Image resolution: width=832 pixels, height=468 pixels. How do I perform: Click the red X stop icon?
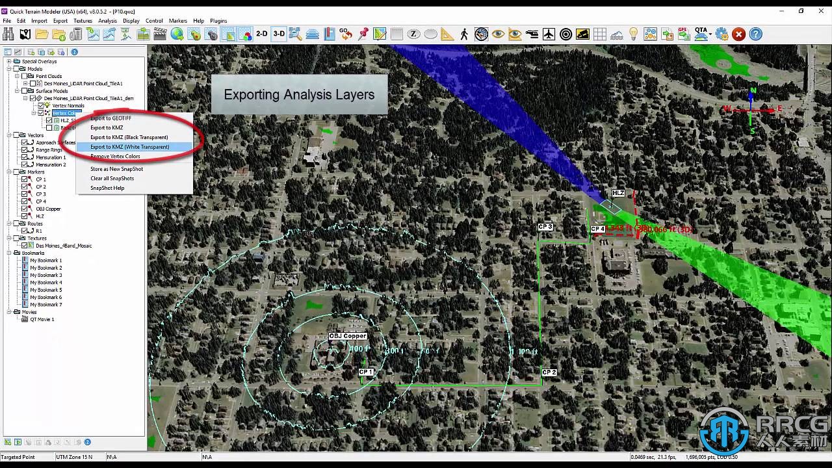pyautogui.click(x=738, y=34)
